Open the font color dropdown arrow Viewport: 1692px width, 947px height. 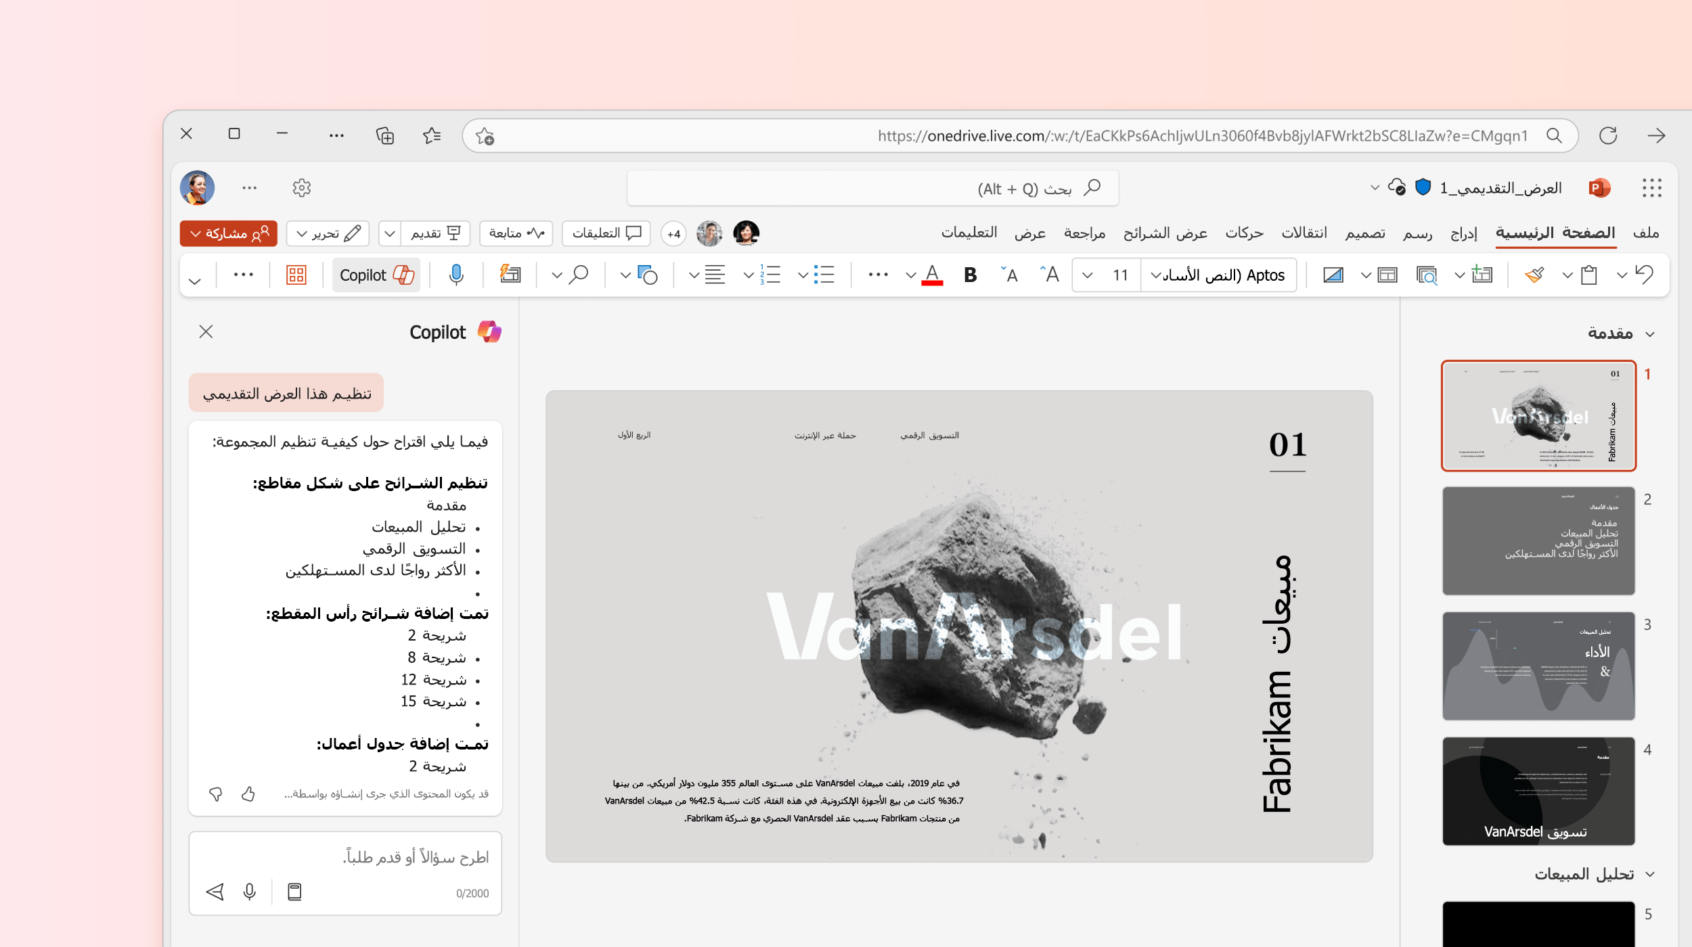[911, 275]
